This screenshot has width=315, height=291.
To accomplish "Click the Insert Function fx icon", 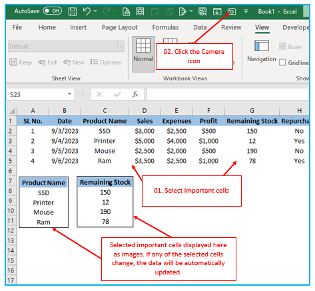I will point(135,94).
